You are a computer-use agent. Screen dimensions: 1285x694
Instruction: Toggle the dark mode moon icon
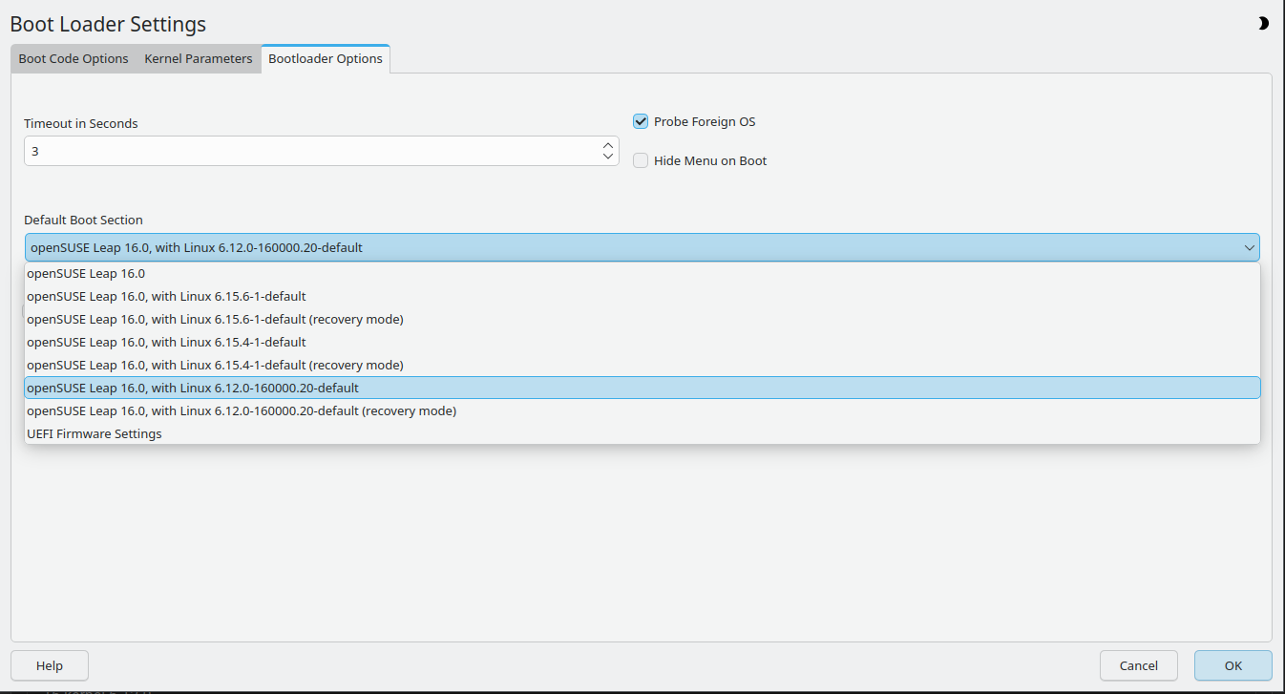click(1263, 24)
